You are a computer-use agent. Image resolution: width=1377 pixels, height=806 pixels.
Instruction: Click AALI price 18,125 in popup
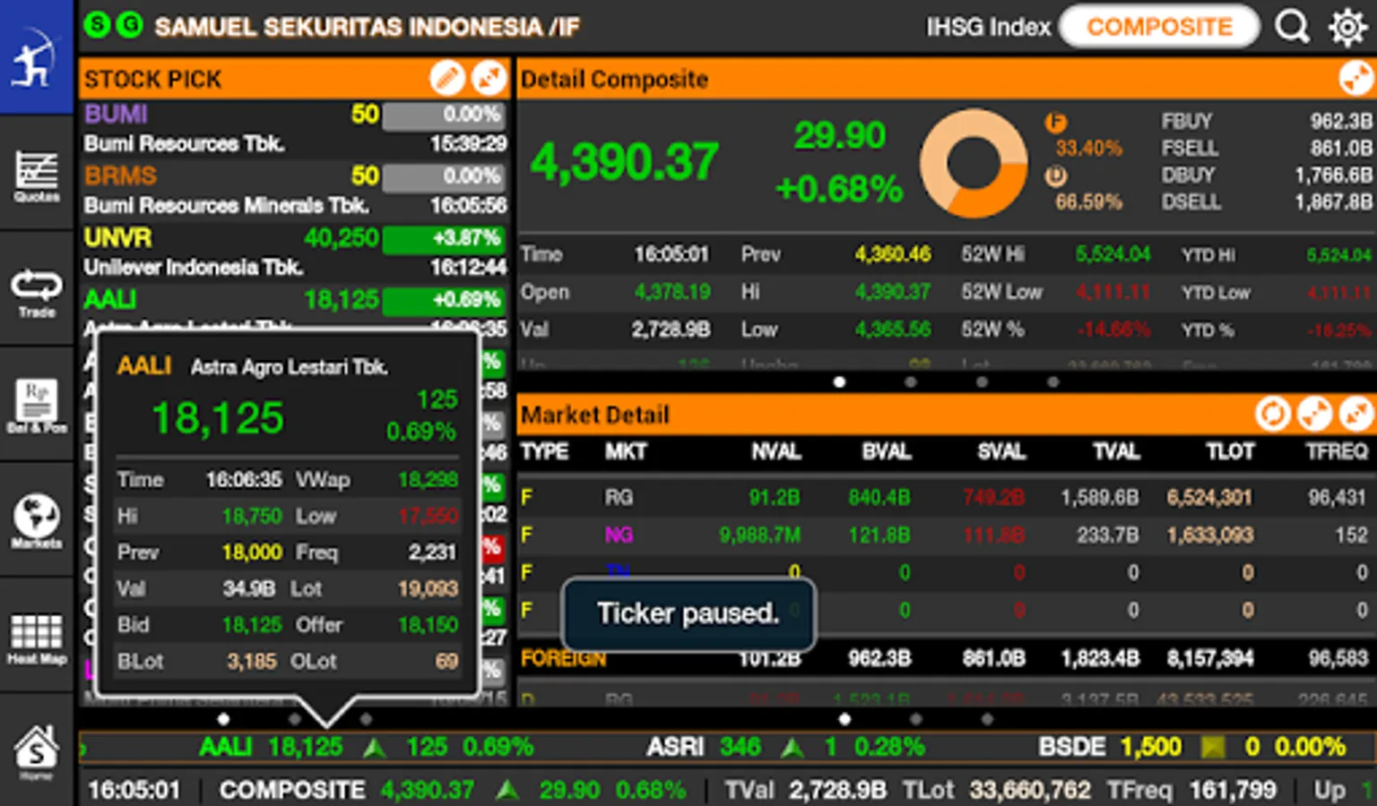coord(218,418)
